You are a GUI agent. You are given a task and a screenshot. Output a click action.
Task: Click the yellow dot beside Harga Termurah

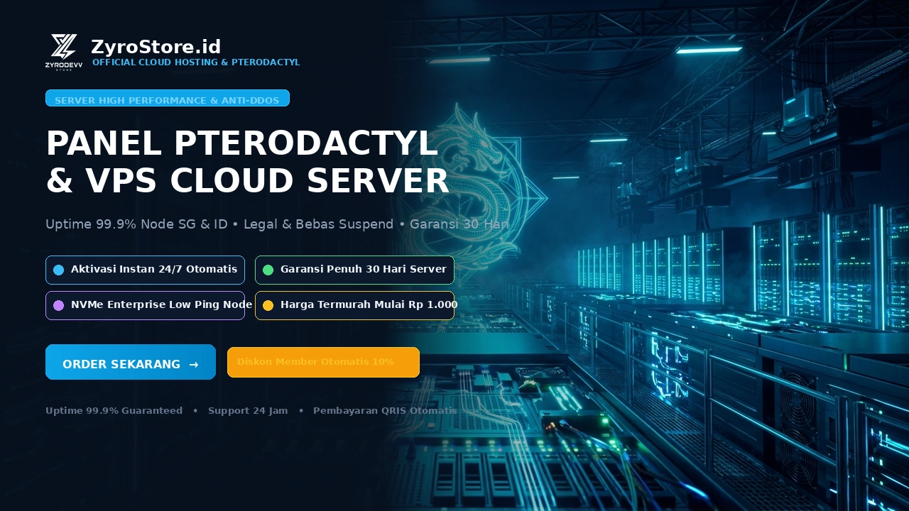coord(268,305)
